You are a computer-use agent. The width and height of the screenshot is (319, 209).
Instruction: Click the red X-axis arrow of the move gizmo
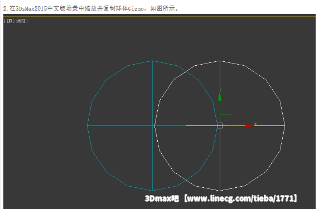tap(249, 126)
